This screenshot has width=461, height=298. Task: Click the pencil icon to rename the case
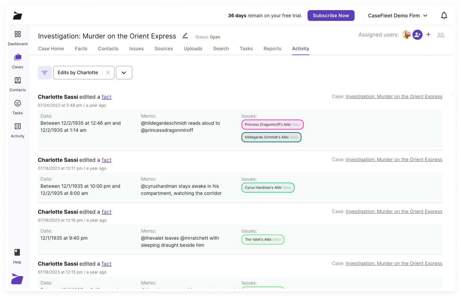coord(185,36)
